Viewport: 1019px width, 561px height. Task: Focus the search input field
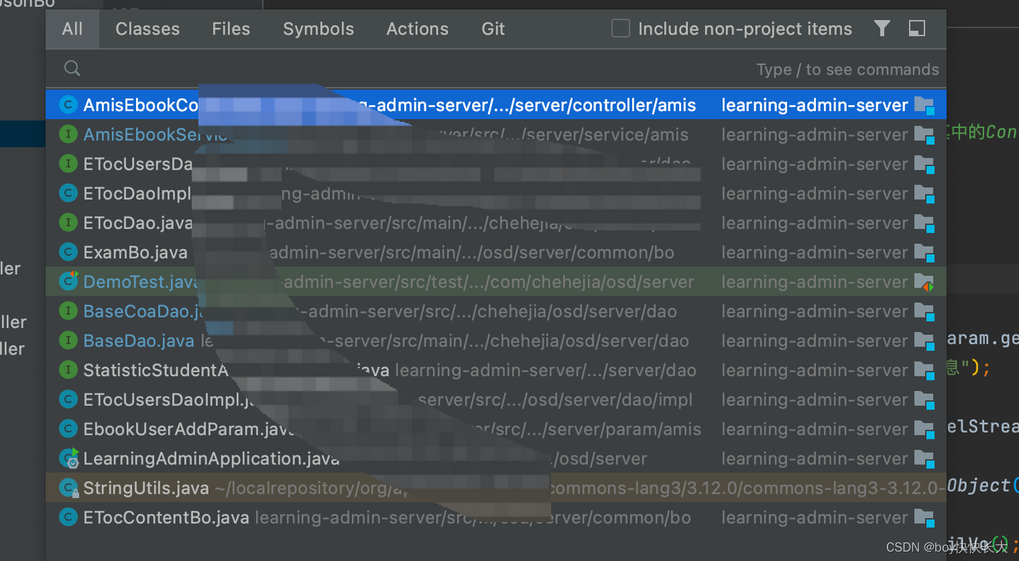click(x=496, y=68)
